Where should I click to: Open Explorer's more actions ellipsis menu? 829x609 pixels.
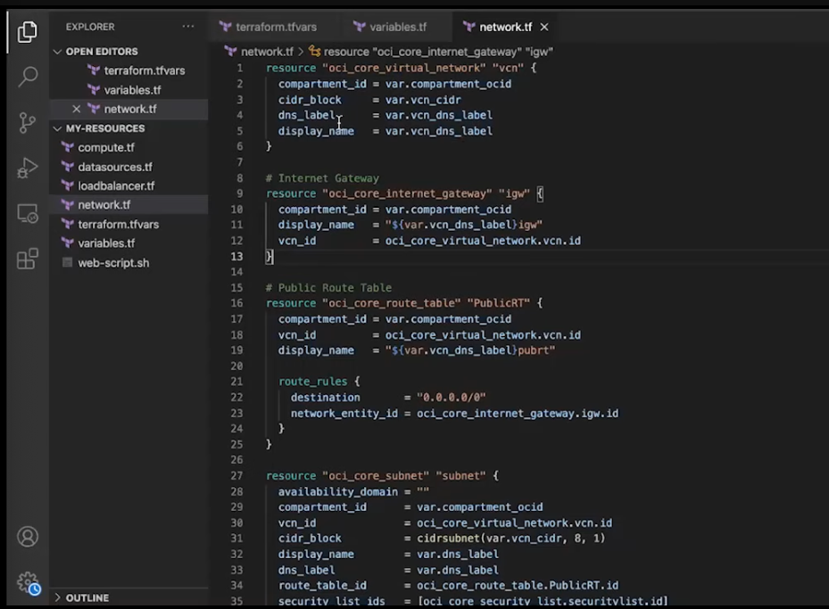click(x=187, y=27)
